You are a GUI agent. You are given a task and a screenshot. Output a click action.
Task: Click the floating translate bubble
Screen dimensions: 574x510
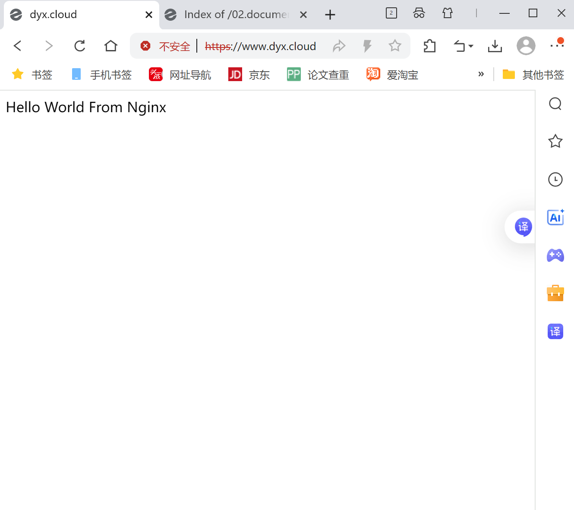[523, 227]
